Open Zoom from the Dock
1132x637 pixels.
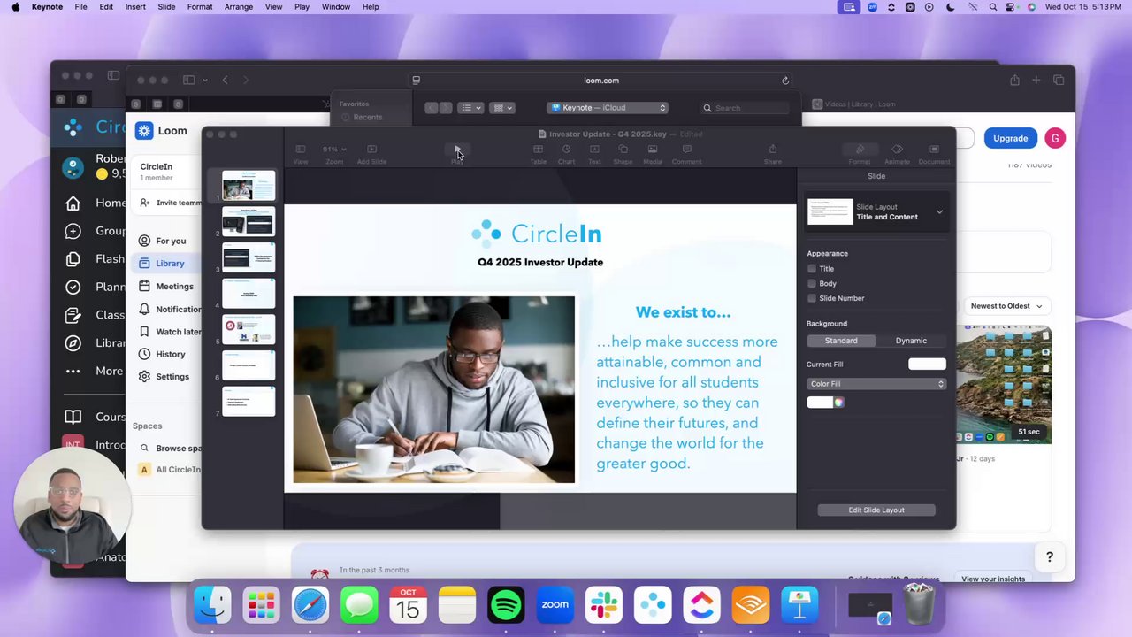(555, 605)
